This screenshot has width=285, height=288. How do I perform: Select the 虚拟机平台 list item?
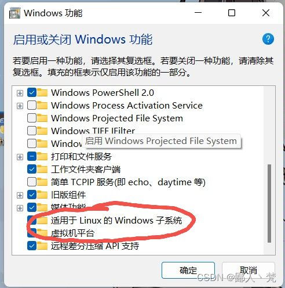[x=72, y=233]
